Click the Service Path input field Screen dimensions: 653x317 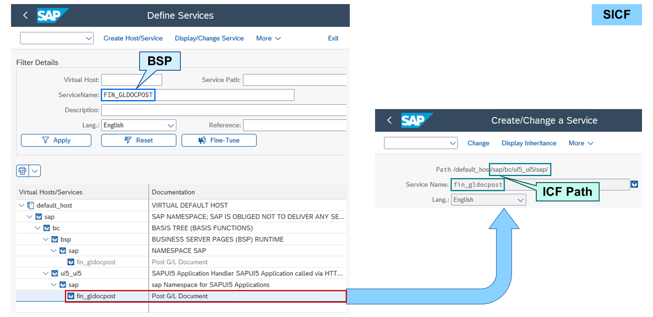coord(295,80)
